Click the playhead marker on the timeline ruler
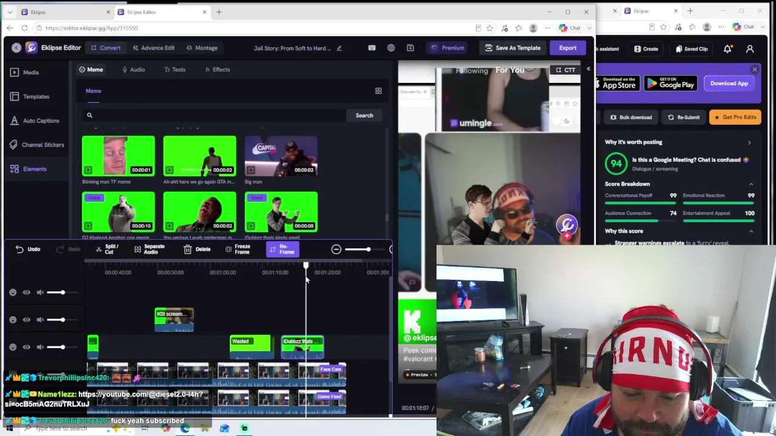The width and height of the screenshot is (776, 436). [x=306, y=266]
